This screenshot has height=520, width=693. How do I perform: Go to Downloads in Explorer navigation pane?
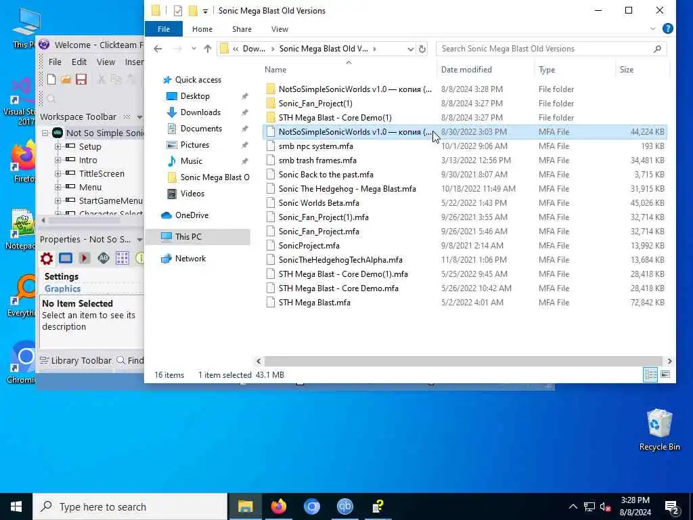200,112
